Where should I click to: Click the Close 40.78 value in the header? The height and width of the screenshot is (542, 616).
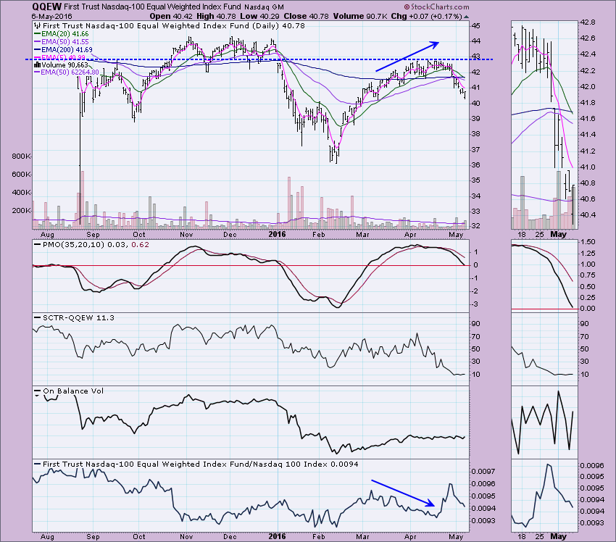click(x=306, y=17)
